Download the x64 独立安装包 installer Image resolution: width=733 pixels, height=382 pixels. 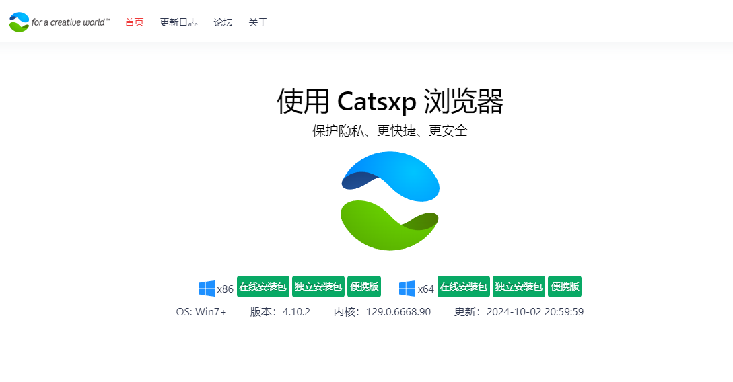[x=519, y=286]
